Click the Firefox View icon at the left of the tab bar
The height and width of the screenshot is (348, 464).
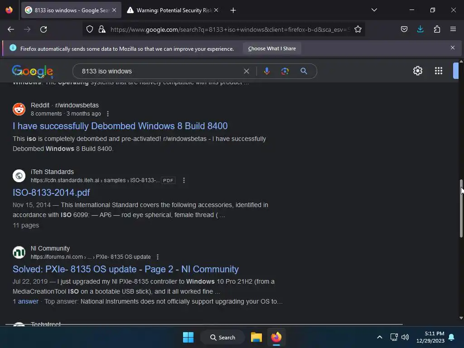pos(9,10)
